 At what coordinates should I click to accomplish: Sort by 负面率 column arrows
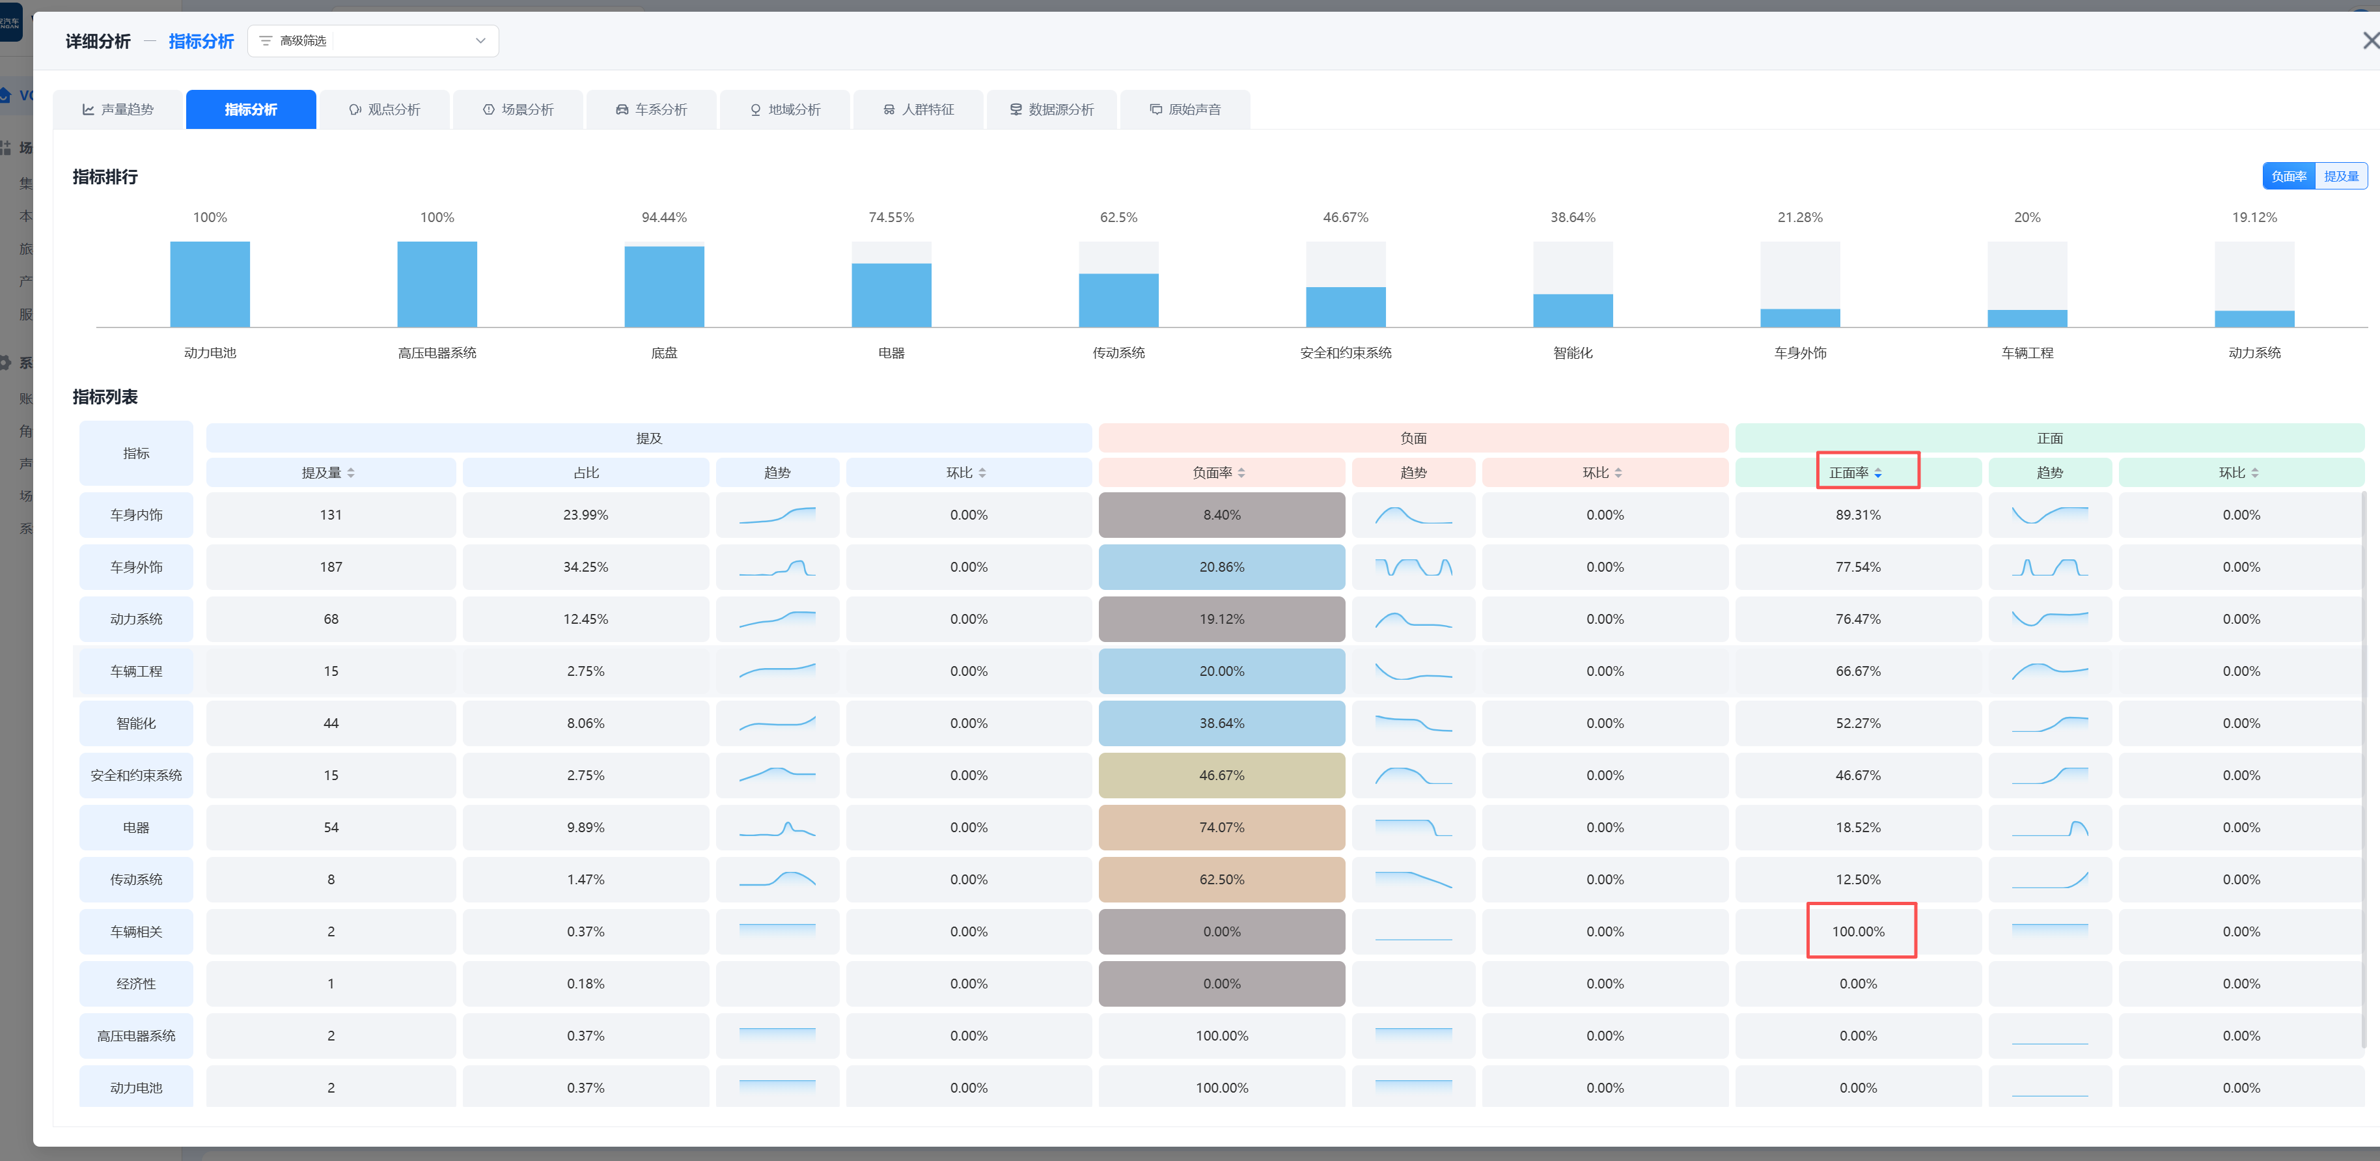[1241, 473]
